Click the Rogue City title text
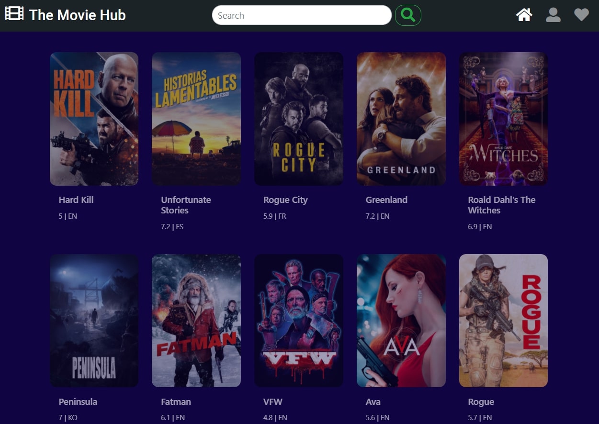The image size is (599, 424). pos(285,200)
